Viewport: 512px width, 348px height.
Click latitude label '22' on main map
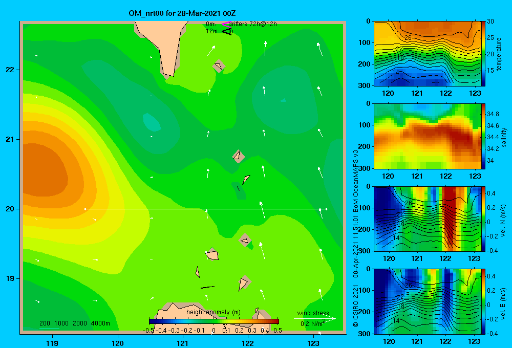click(x=10, y=70)
